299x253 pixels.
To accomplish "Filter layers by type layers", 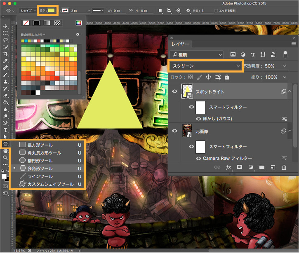I will 253,55.
